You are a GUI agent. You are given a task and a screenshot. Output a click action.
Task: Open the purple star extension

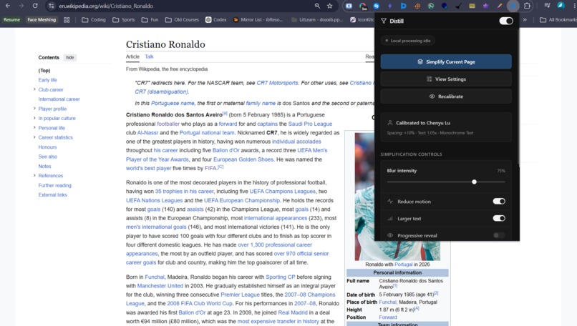pyautogui.click(x=486, y=6)
